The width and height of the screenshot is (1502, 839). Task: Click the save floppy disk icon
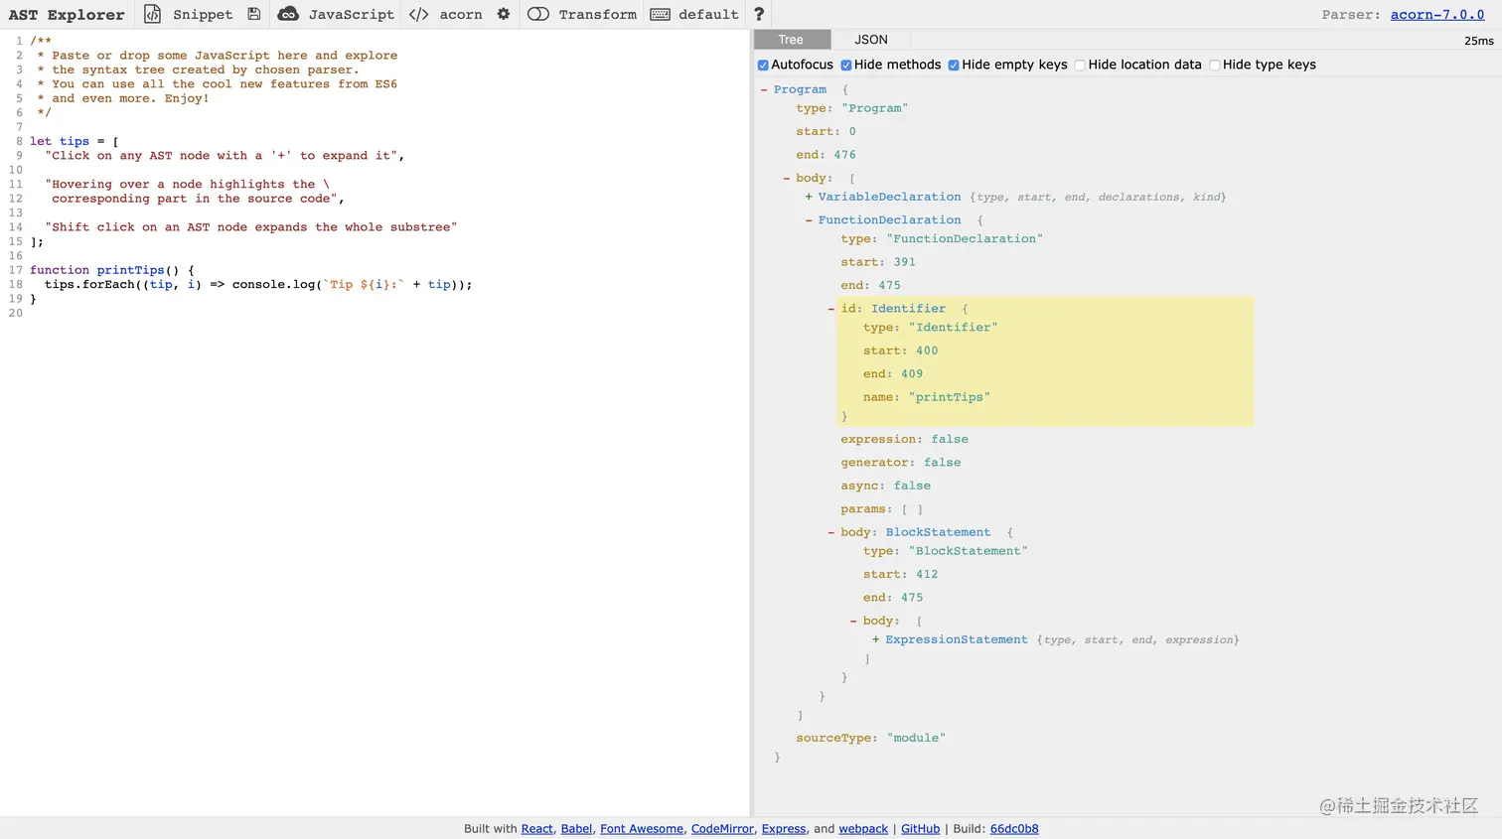pos(254,14)
